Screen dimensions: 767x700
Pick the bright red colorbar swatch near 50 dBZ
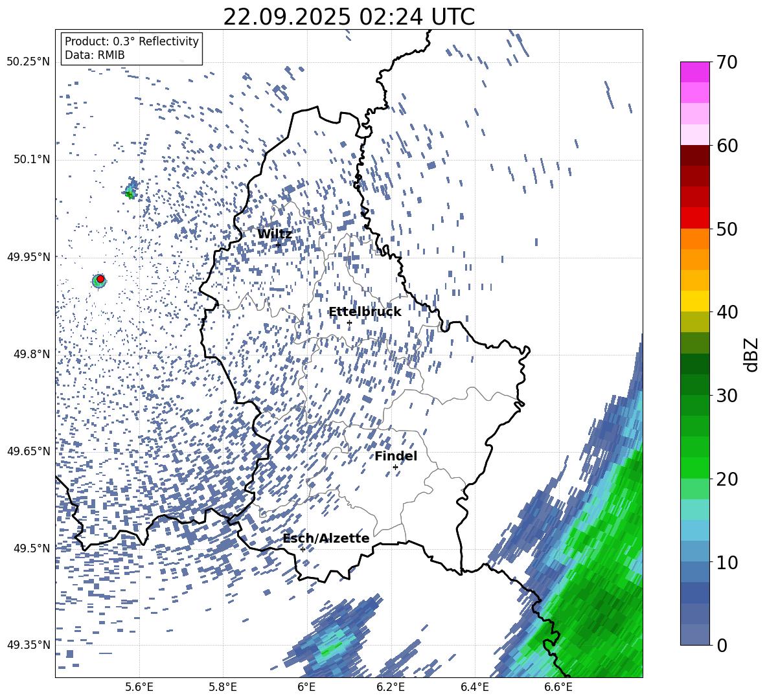coord(694,218)
